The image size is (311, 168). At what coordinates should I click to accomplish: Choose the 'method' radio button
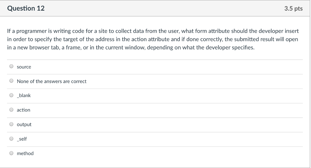pyautogui.click(x=12, y=153)
